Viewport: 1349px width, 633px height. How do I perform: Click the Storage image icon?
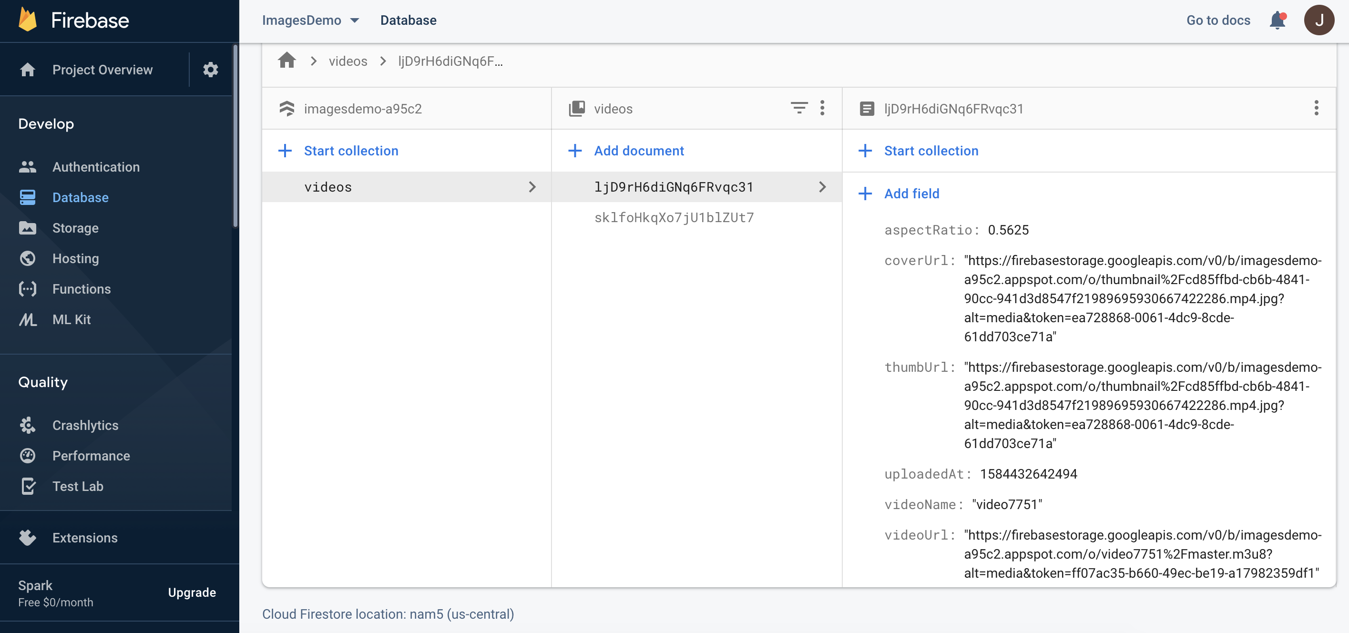[x=28, y=228]
